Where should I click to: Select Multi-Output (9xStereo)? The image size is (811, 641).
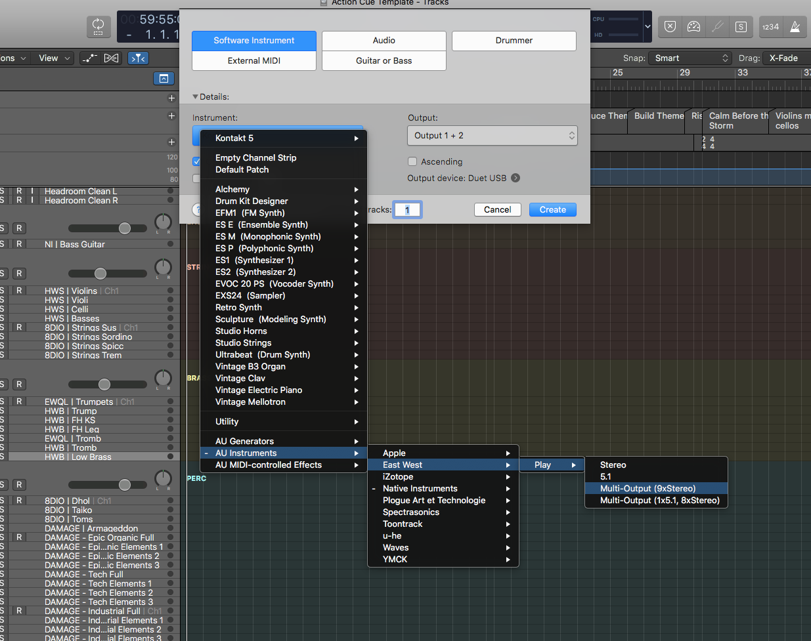tap(656, 488)
